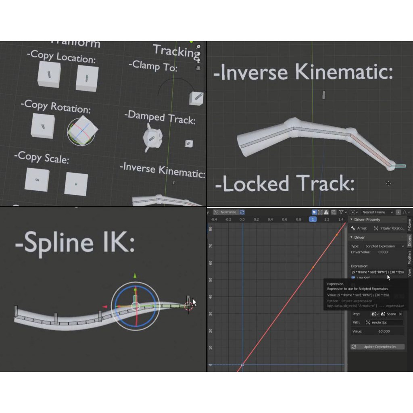The image size is (413, 413).
Task: Click the render.fps Path field
Action: (x=384, y=322)
